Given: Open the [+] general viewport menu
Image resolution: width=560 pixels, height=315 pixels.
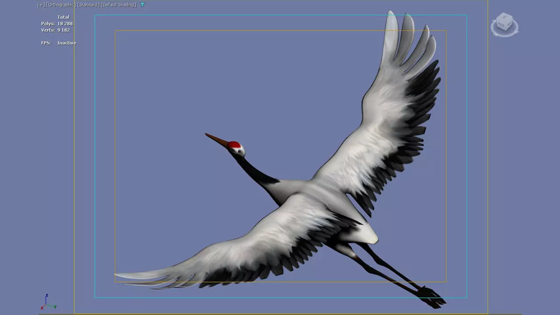Looking at the screenshot, I should [x=41, y=5].
